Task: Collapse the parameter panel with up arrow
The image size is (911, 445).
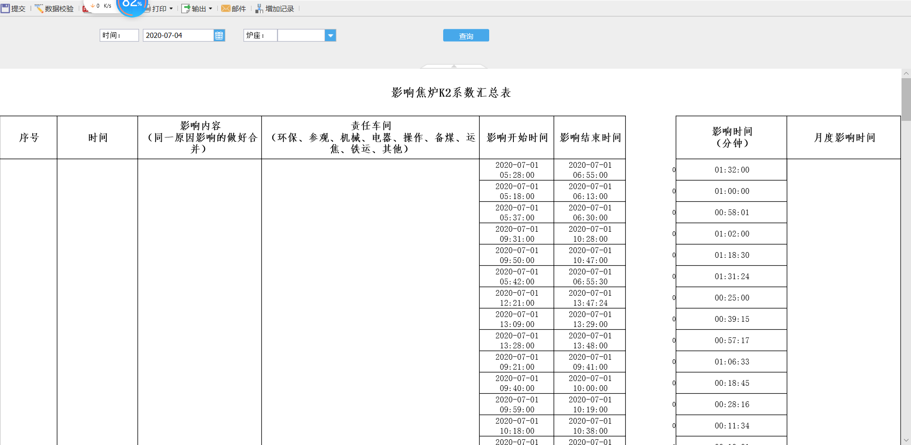Action: 454,66
